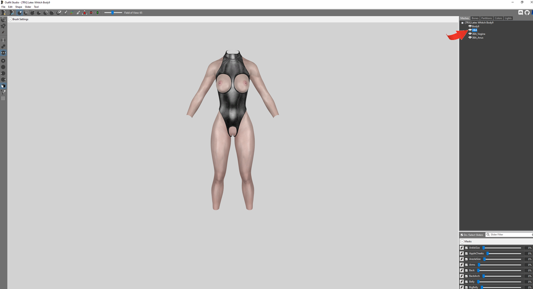Toggle the cube textures display icon
Image resolution: width=533 pixels, height=289 pixels.
click(3, 86)
